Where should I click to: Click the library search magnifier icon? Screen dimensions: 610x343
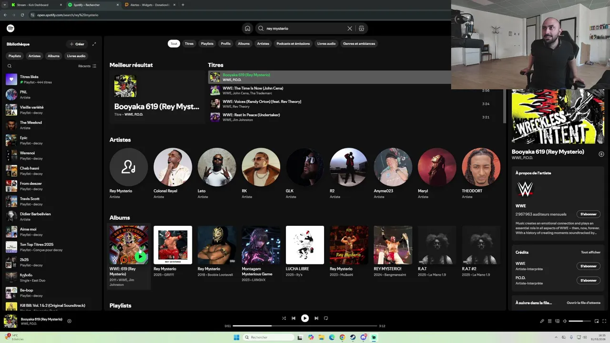pos(10,66)
